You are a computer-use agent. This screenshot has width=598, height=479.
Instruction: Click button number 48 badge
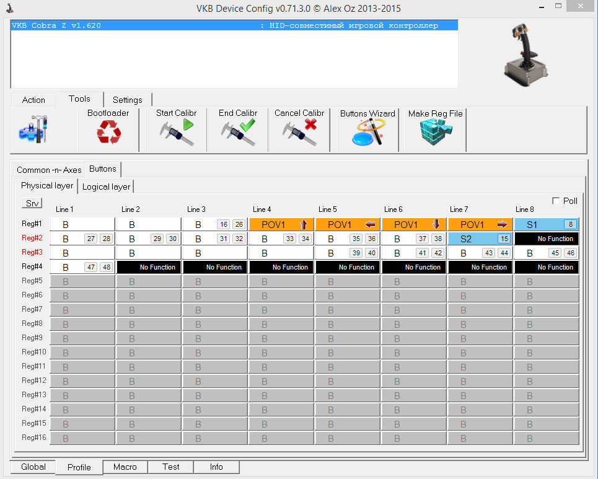point(107,267)
